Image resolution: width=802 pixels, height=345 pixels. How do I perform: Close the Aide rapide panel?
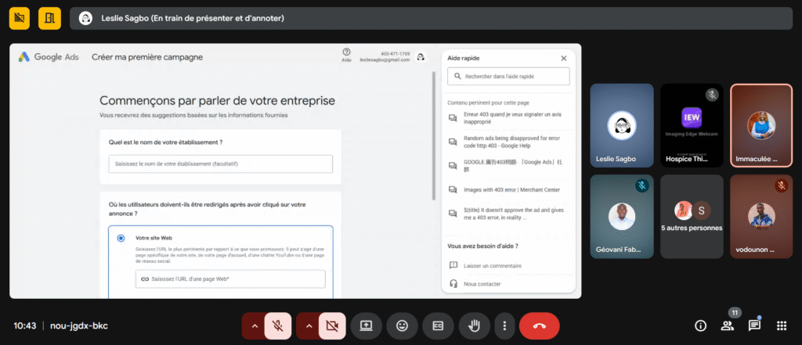coord(563,58)
